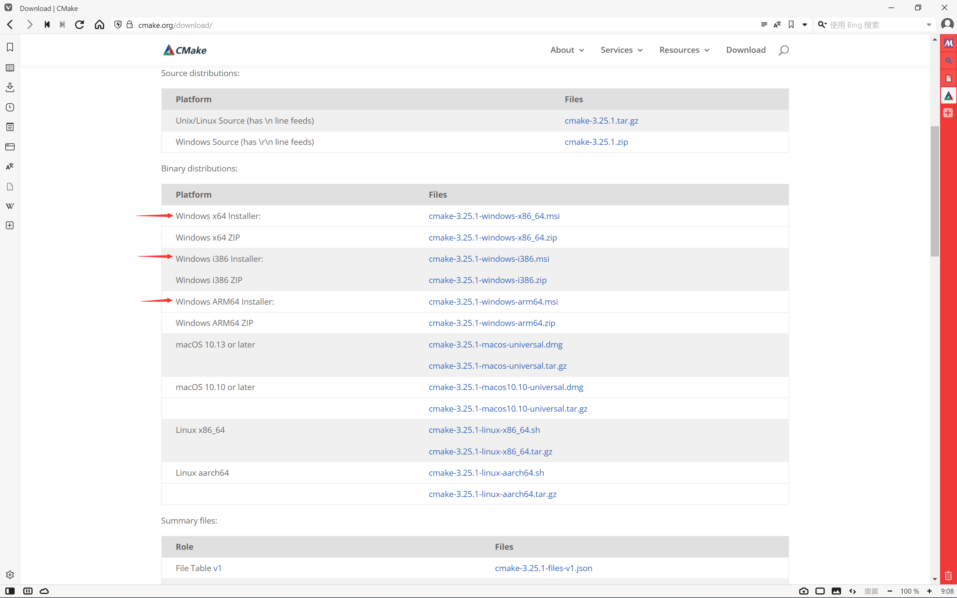The width and height of the screenshot is (957, 598).
Task: Open the Translate panel
Action: (x=10, y=166)
